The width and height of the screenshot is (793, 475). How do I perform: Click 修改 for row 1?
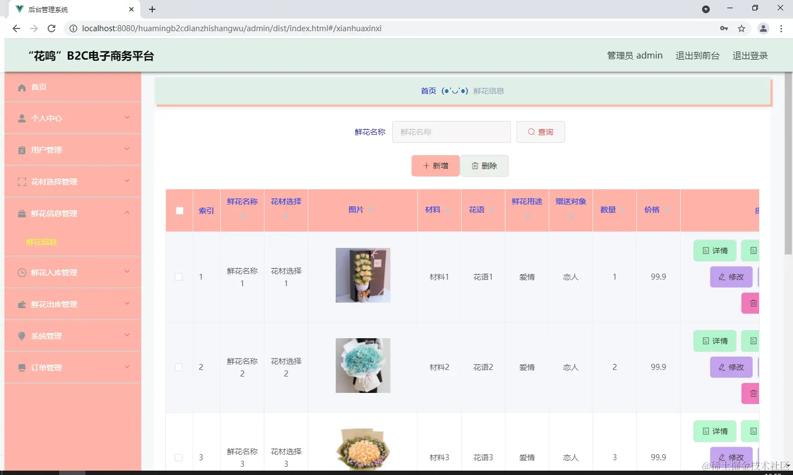(731, 277)
